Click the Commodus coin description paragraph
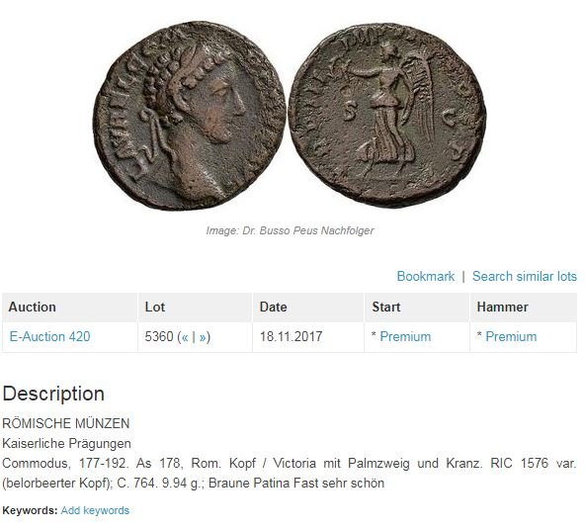 [290, 473]
